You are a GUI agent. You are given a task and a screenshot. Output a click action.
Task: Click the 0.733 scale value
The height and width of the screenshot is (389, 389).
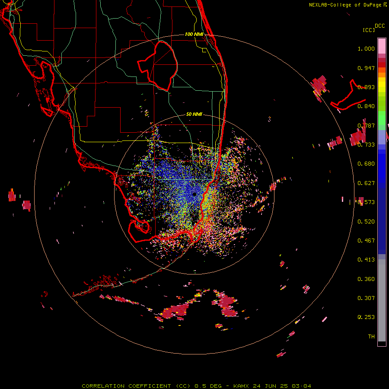pyautogui.click(x=366, y=145)
